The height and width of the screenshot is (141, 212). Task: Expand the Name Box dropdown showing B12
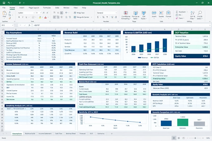pyautogui.click(x=12, y=25)
